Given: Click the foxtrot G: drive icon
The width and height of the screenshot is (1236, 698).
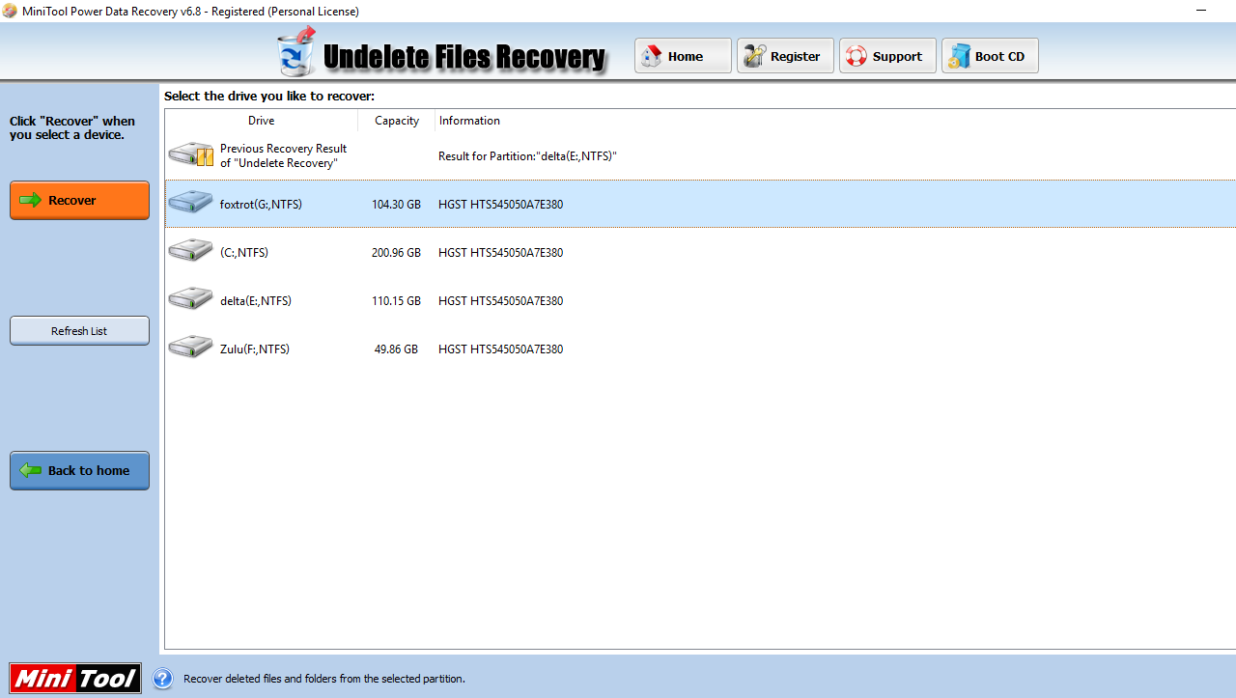Looking at the screenshot, I should (x=190, y=203).
